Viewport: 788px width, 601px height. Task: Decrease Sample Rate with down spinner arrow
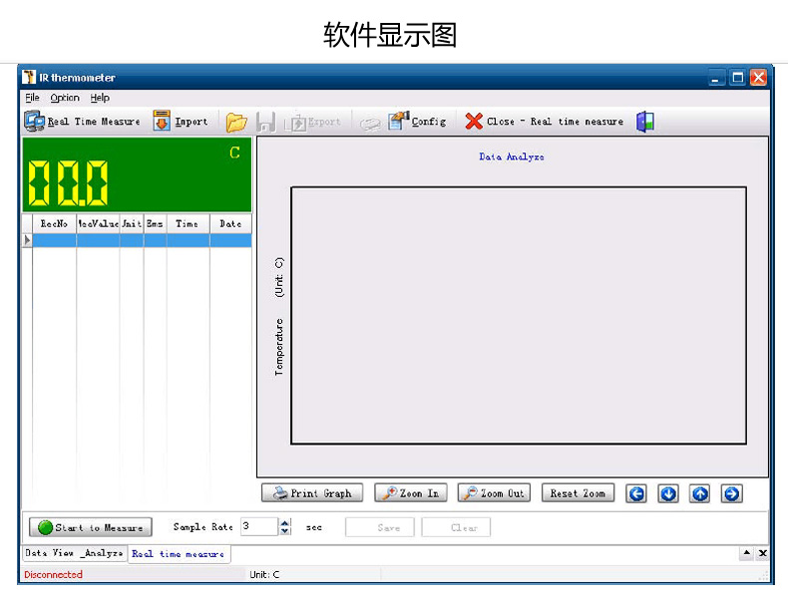tap(285, 530)
